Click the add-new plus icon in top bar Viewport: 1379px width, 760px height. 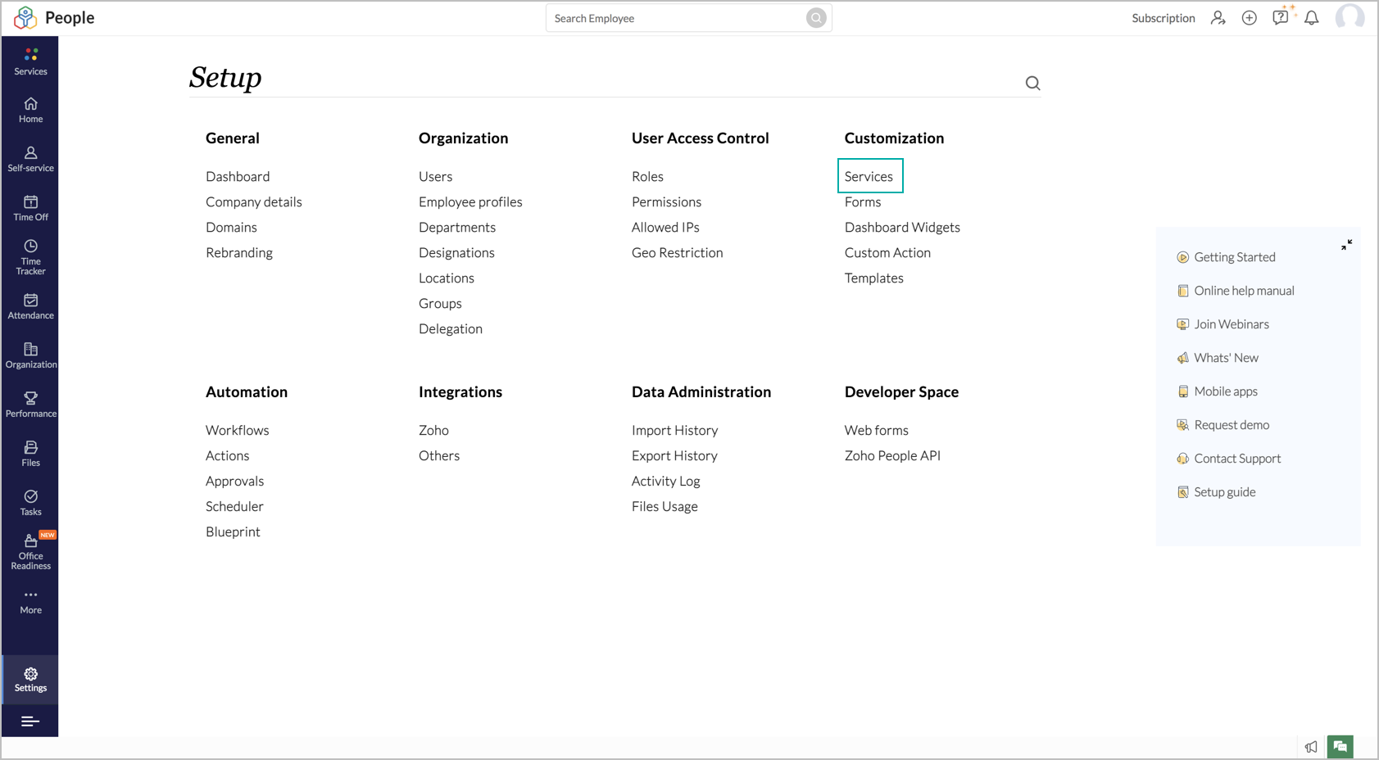tap(1249, 17)
